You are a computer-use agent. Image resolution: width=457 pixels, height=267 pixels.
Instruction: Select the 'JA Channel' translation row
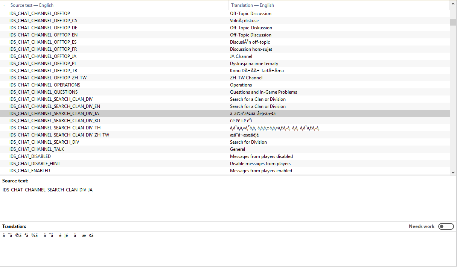pyautogui.click(x=241, y=56)
